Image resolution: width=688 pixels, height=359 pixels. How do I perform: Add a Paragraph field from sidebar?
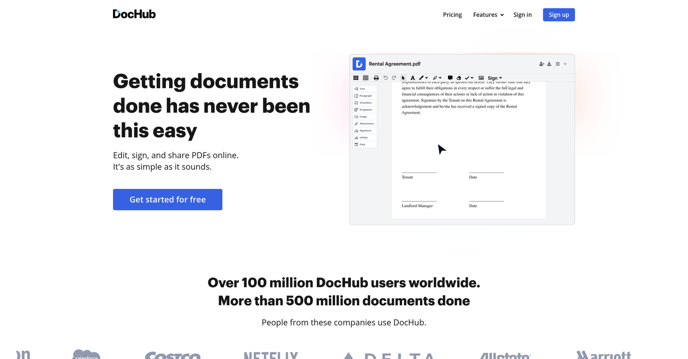(x=365, y=96)
